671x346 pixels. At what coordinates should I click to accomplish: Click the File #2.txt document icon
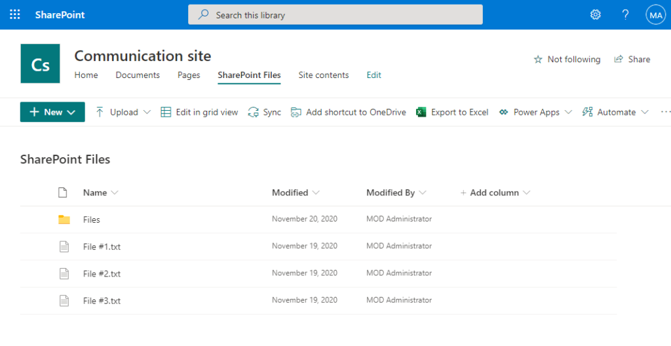[x=64, y=274]
